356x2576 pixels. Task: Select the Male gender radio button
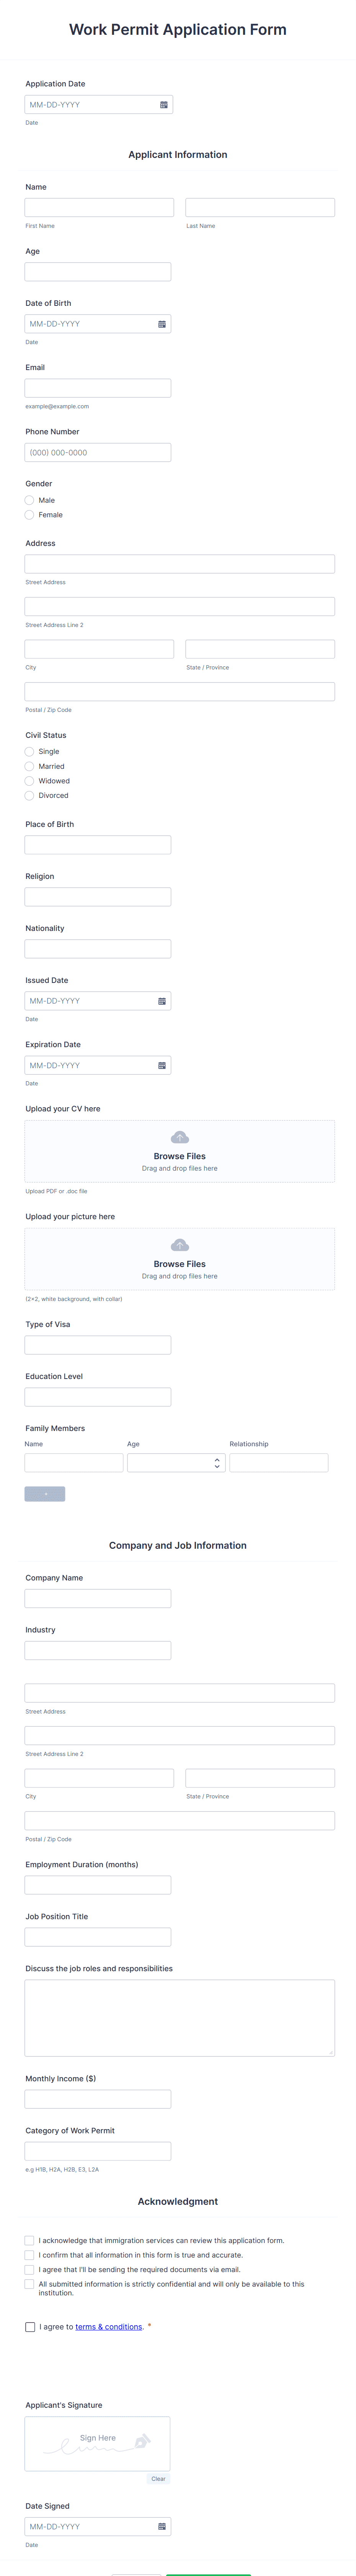pyautogui.click(x=29, y=500)
